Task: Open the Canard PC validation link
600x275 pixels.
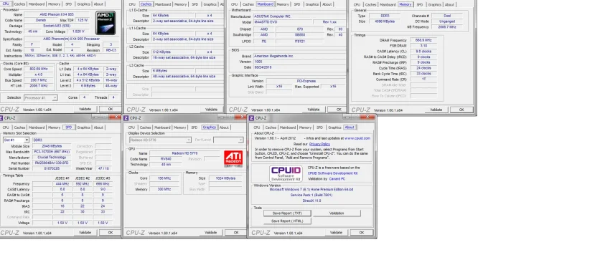Action: point(337,179)
